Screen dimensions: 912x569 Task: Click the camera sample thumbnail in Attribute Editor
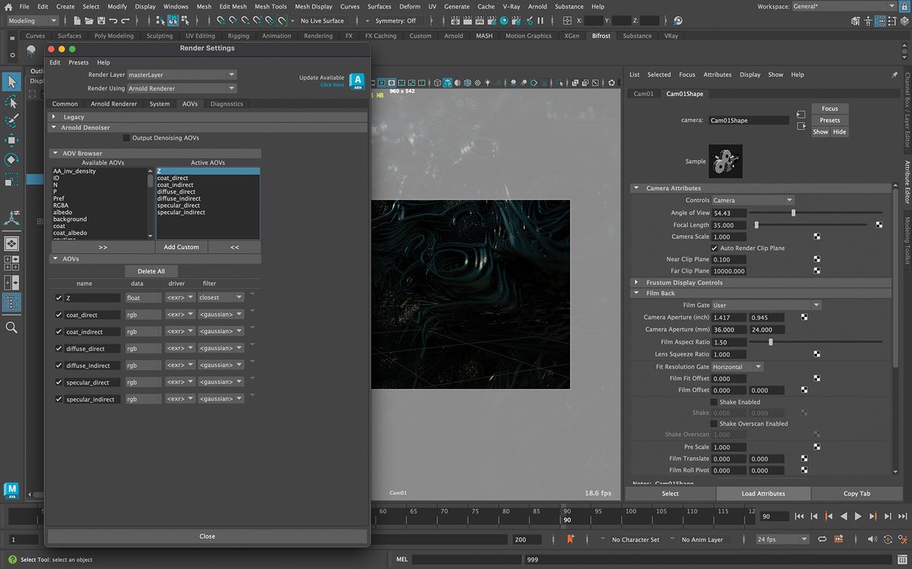click(725, 161)
